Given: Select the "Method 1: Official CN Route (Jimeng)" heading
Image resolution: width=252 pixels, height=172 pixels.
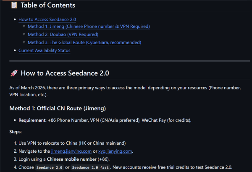Looking at the screenshot, I should point(57,108).
